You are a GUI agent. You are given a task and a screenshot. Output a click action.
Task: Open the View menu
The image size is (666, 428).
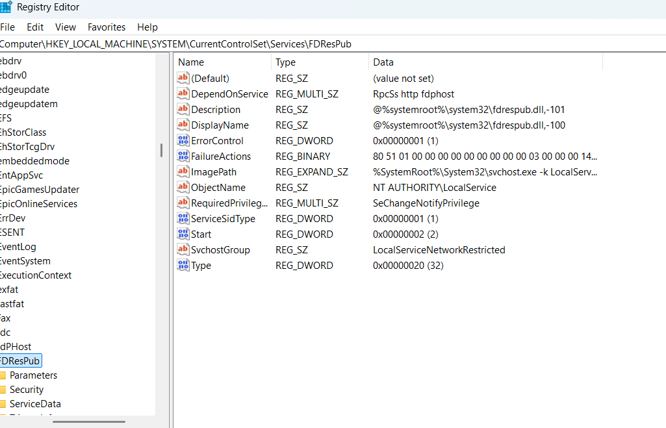tap(66, 27)
